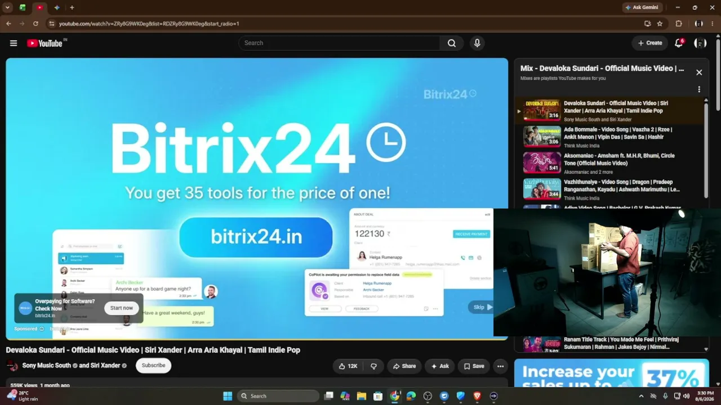Go back in browser history
The image size is (721, 405).
coord(8,24)
